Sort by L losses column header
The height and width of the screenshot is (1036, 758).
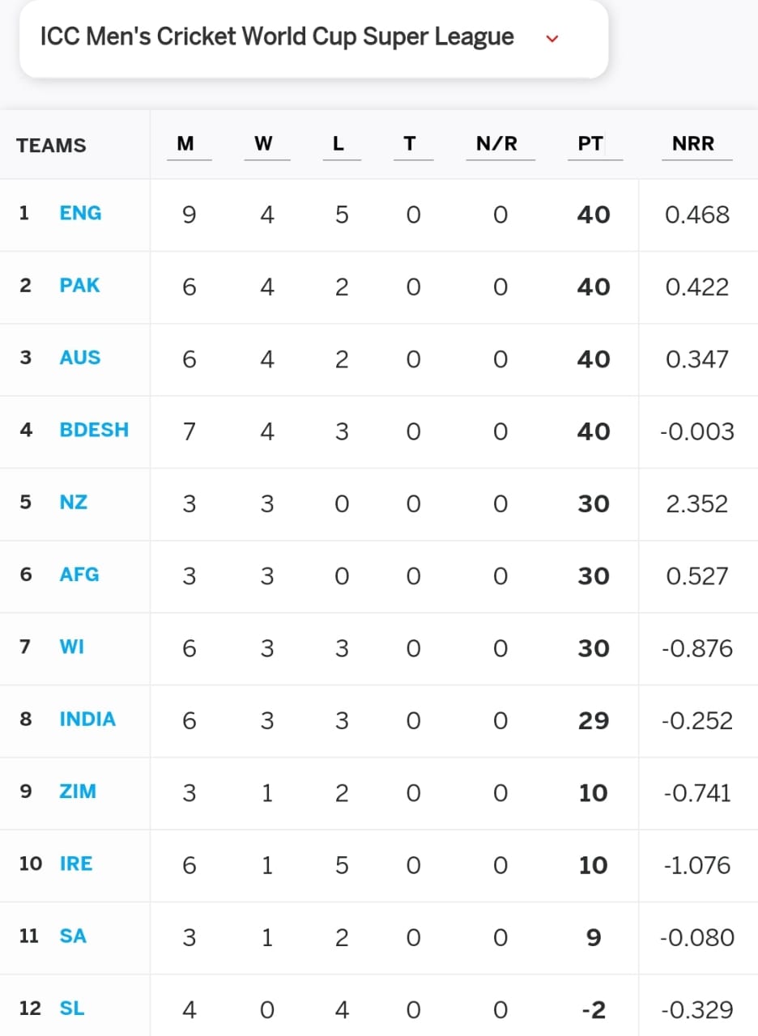tap(339, 143)
